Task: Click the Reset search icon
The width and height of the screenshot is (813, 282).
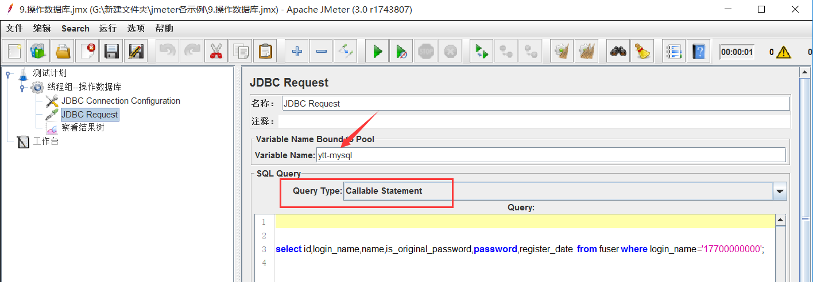Action: coord(642,51)
